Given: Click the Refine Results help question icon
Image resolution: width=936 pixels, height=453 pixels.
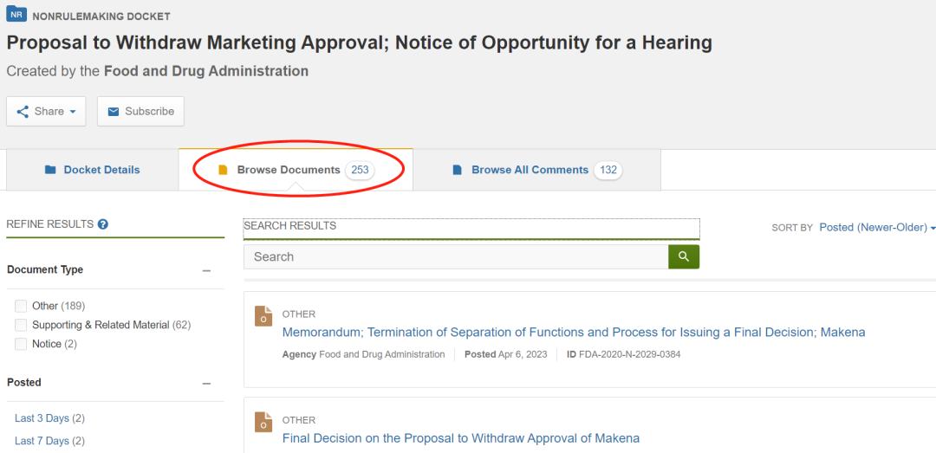Looking at the screenshot, I should 103,224.
